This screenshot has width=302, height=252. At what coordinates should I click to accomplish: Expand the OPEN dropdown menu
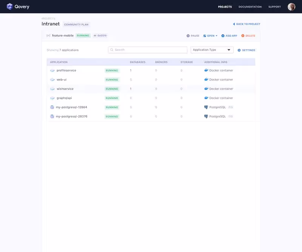click(x=210, y=35)
